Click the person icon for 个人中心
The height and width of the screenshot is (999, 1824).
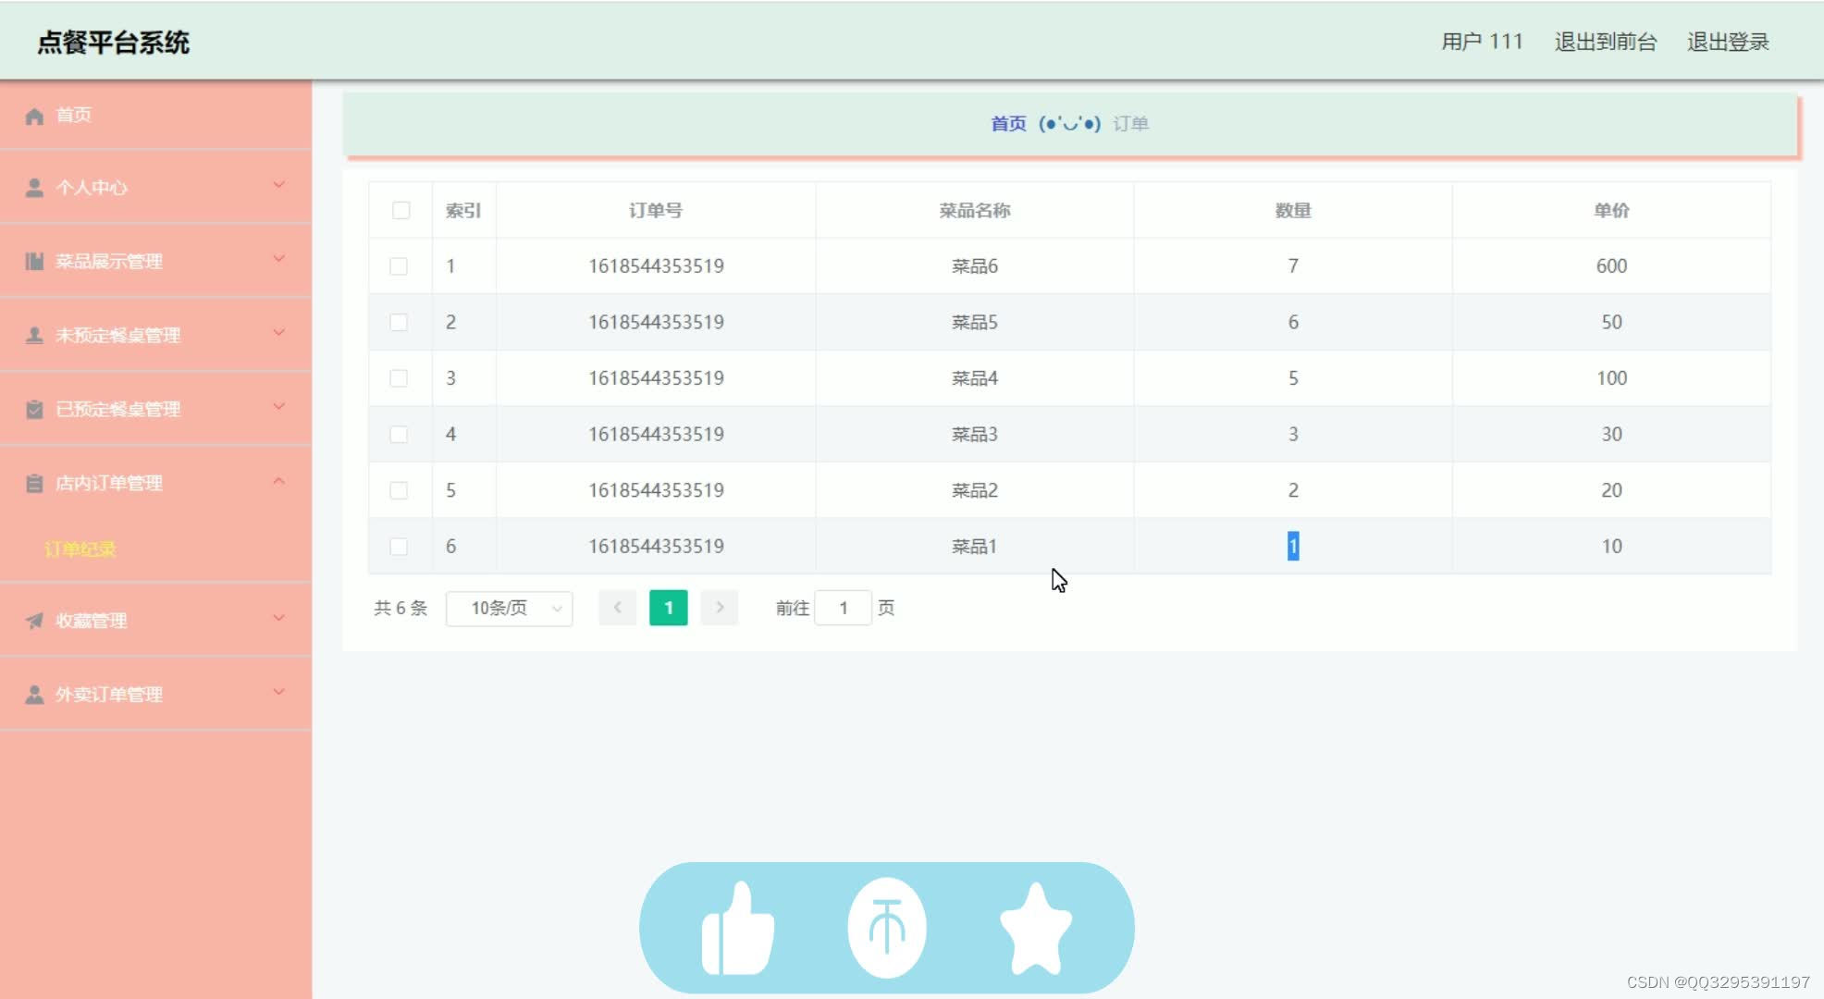(x=34, y=188)
